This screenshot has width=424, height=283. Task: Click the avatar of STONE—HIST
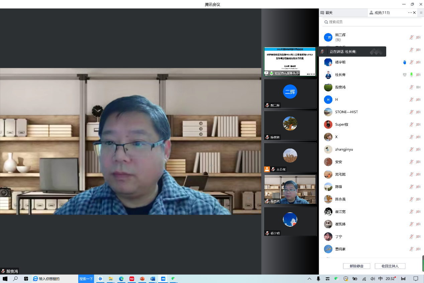328,112
